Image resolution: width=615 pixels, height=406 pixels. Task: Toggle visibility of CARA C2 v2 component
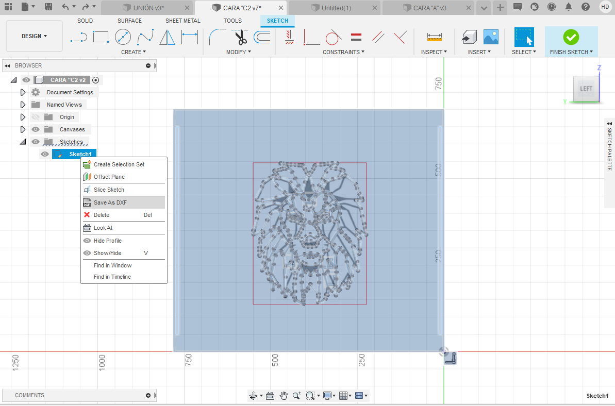(x=26, y=80)
